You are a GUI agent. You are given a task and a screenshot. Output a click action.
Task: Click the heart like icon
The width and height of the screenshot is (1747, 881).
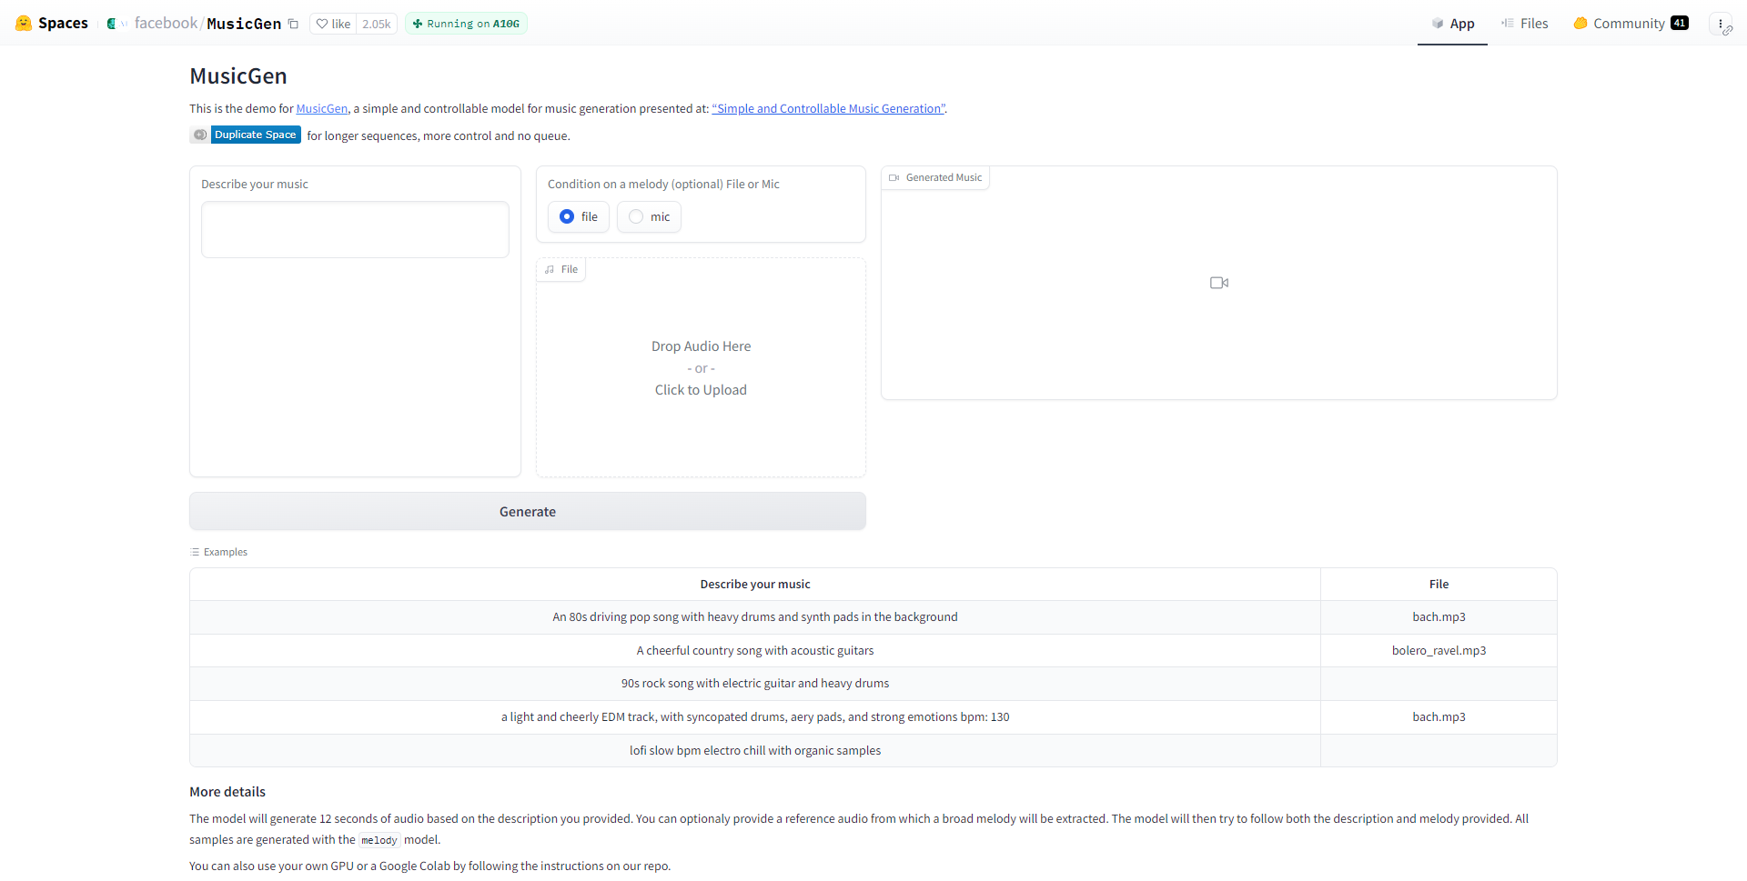pyautogui.click(x=322, y=25)
